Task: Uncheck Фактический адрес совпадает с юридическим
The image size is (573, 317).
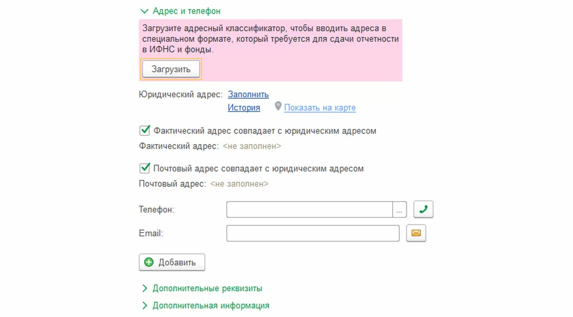Action: click(145, 131)
